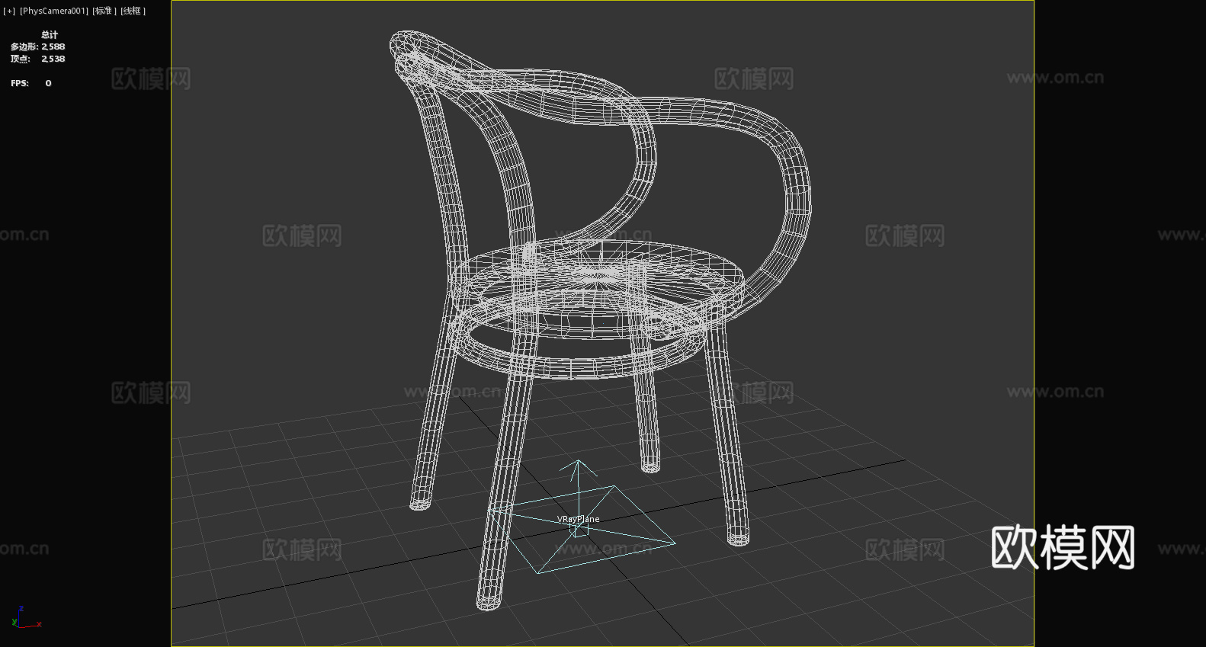Select the VRayPlane object label
Image resolution: width=1206 pixels, height=647 pixels.
[x=579, y=519]
